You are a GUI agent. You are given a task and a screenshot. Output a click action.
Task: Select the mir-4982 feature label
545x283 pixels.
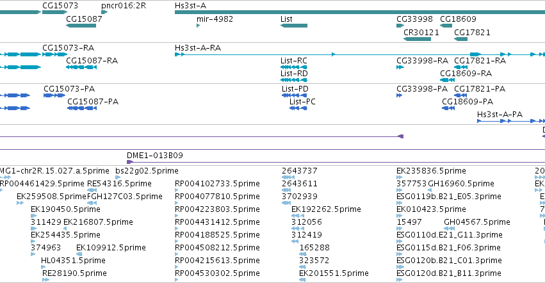point(215,19)
